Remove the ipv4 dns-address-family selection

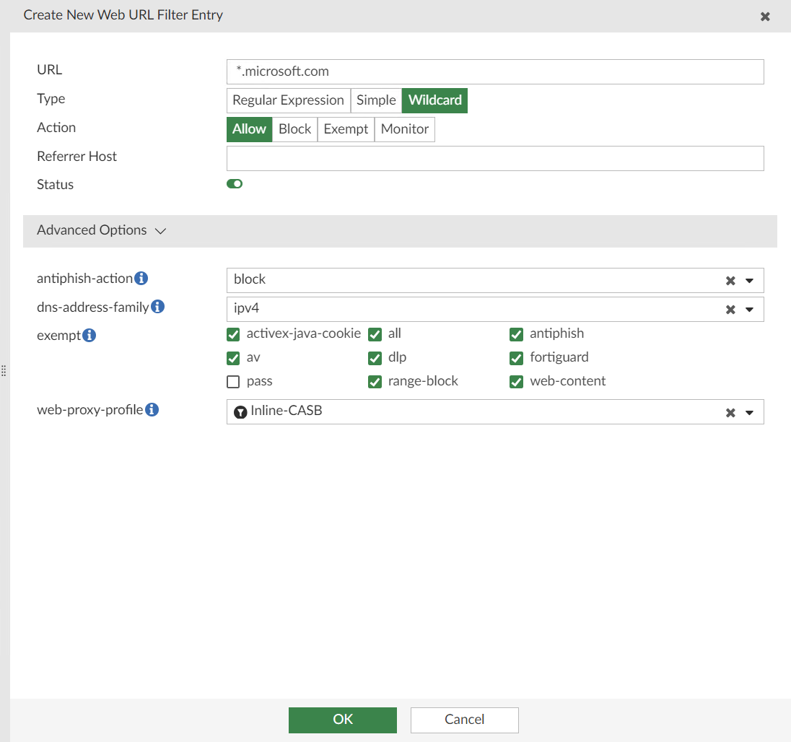pyautogui.click(x=730, y=309)
